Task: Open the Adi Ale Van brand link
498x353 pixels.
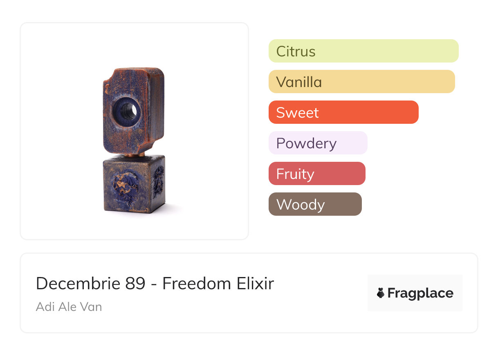Action: 69,306
